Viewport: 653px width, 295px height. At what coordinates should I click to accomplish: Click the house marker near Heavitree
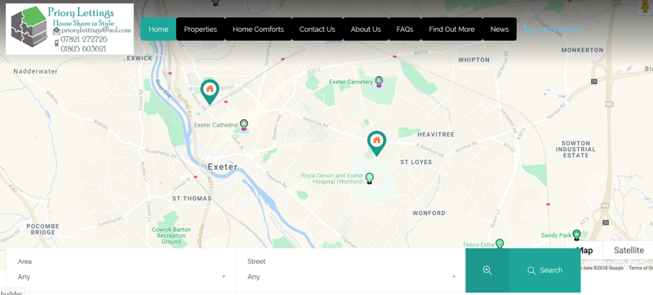coord(376,143)
